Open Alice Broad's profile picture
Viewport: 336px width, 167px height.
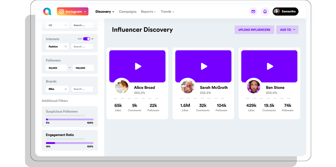click(x=122, y=87)
